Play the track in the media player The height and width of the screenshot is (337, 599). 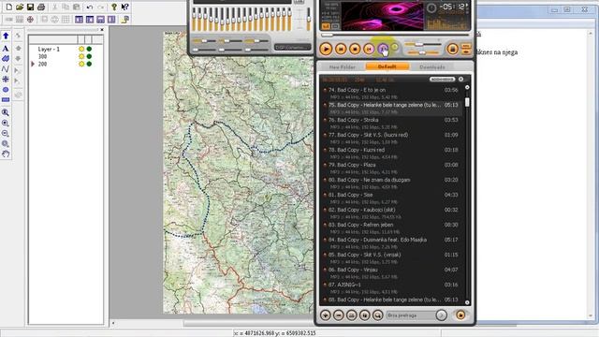(x=326, y=49)
